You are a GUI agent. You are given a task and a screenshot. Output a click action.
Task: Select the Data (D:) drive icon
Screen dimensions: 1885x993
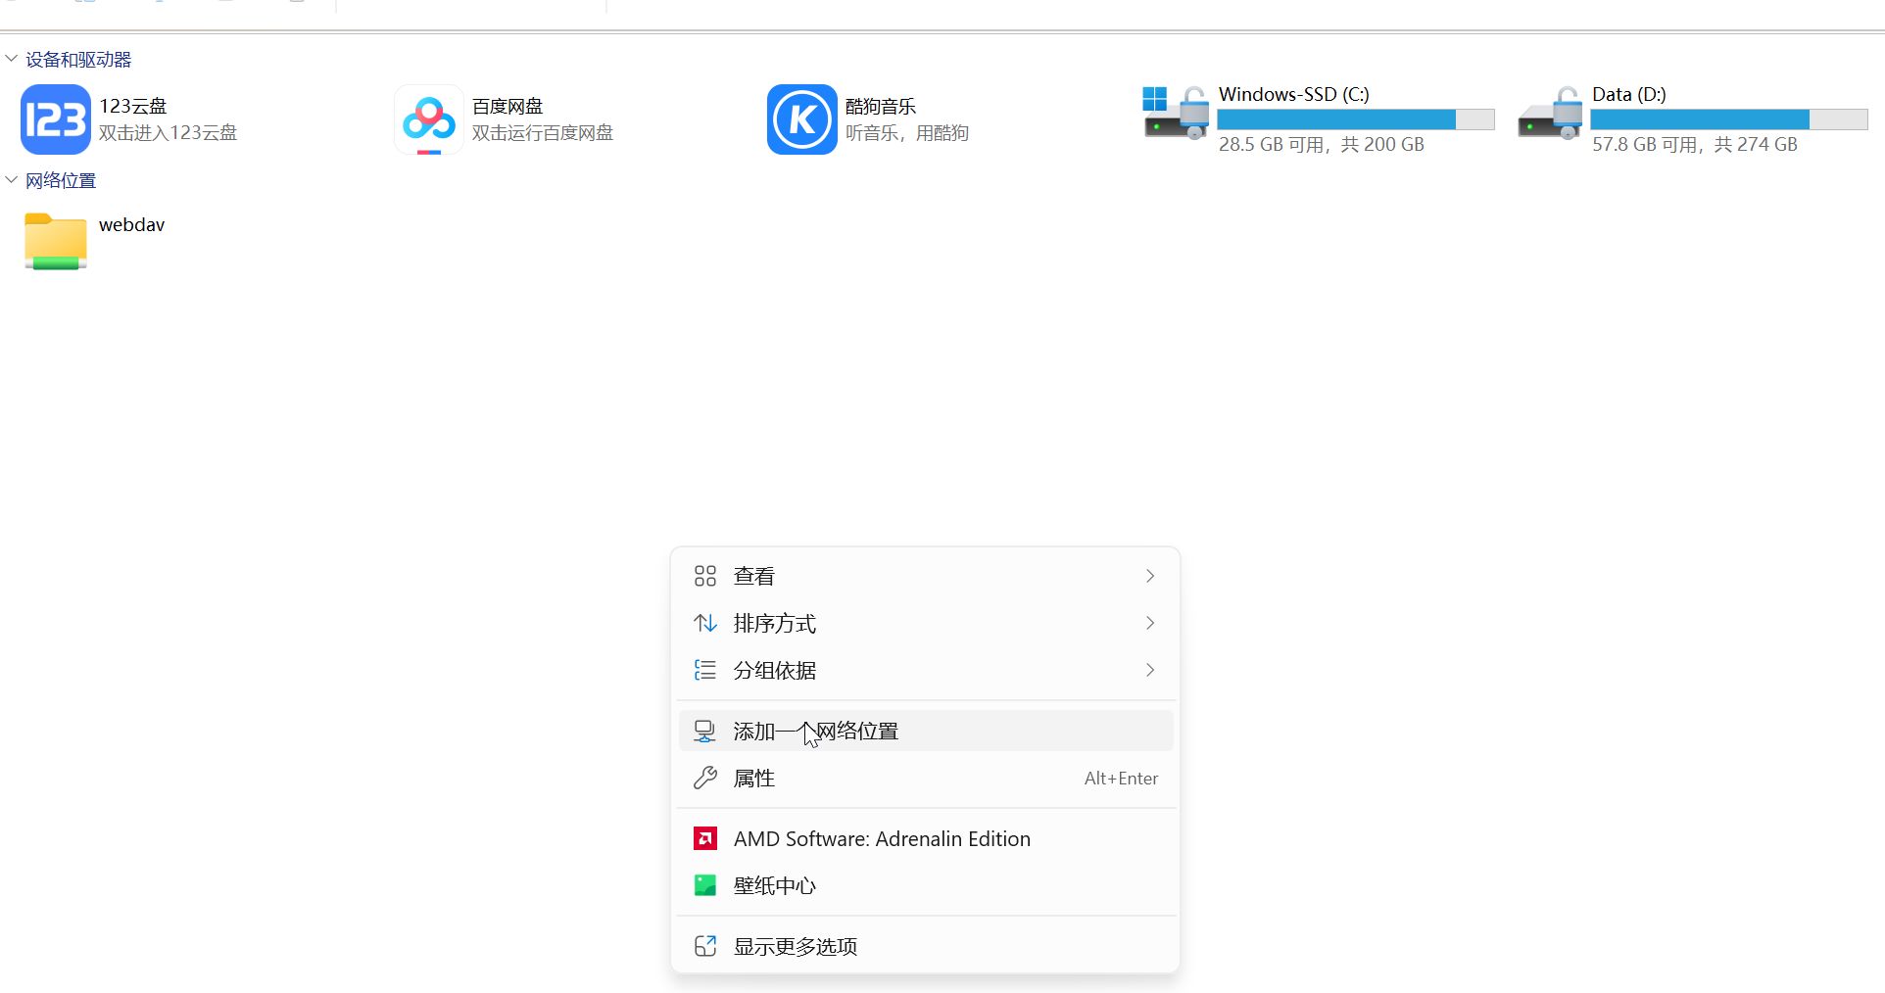pyautogui.click(x=1550, y=113)
